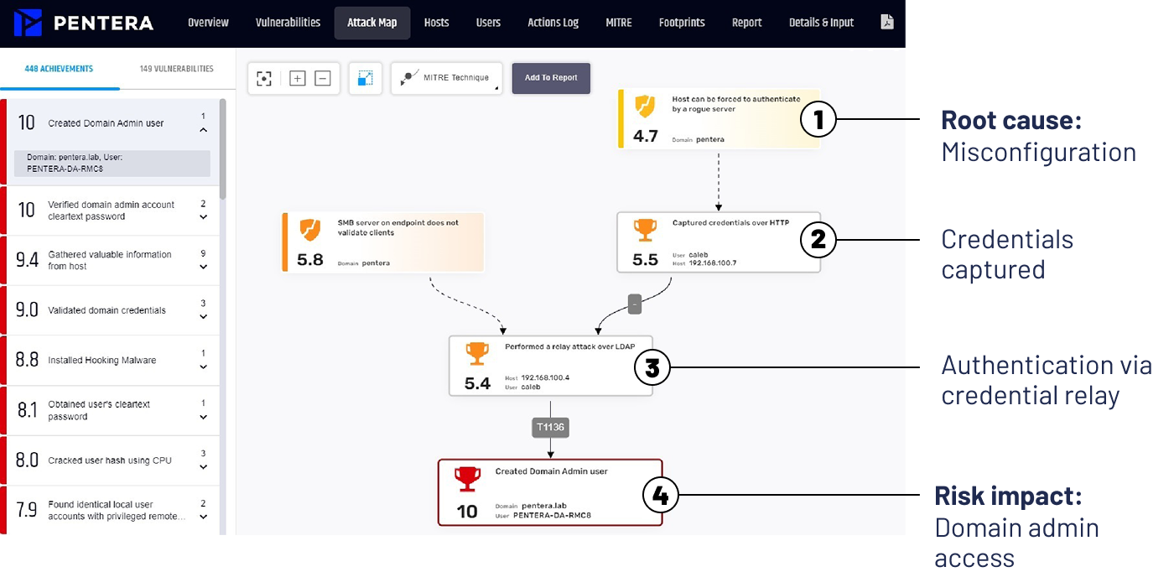
Task: Click the MITRE Technique node-link icon
Action: pos(409,78)
